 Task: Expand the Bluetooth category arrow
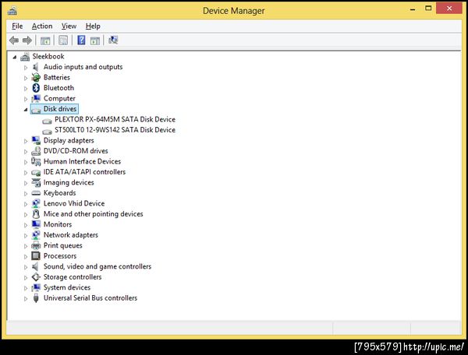[x=26, y=89]
